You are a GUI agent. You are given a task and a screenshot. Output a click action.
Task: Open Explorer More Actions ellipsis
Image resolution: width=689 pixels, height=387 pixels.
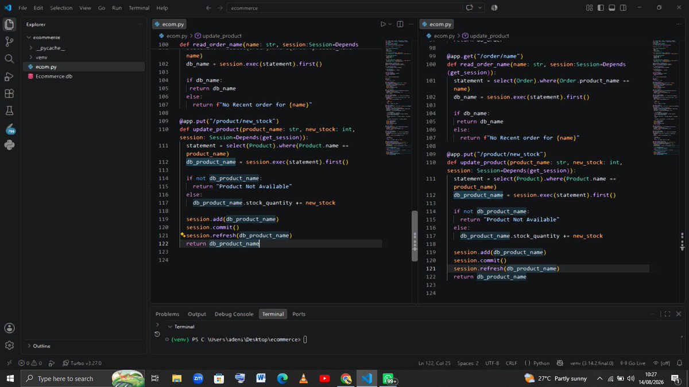tap(141, 24)
